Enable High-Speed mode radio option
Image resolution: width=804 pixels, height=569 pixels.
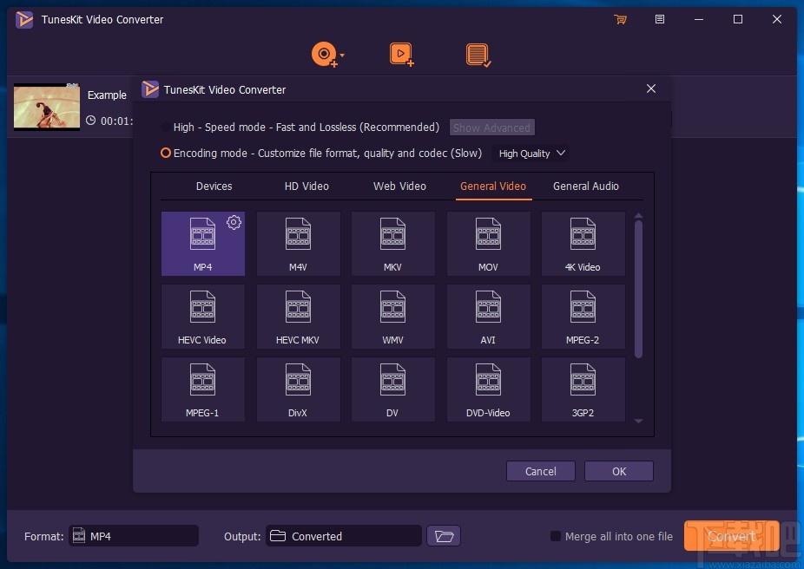[165, 127]
